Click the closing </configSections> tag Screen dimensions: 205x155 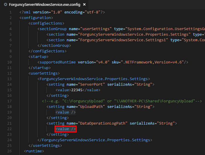pos(47,51)
